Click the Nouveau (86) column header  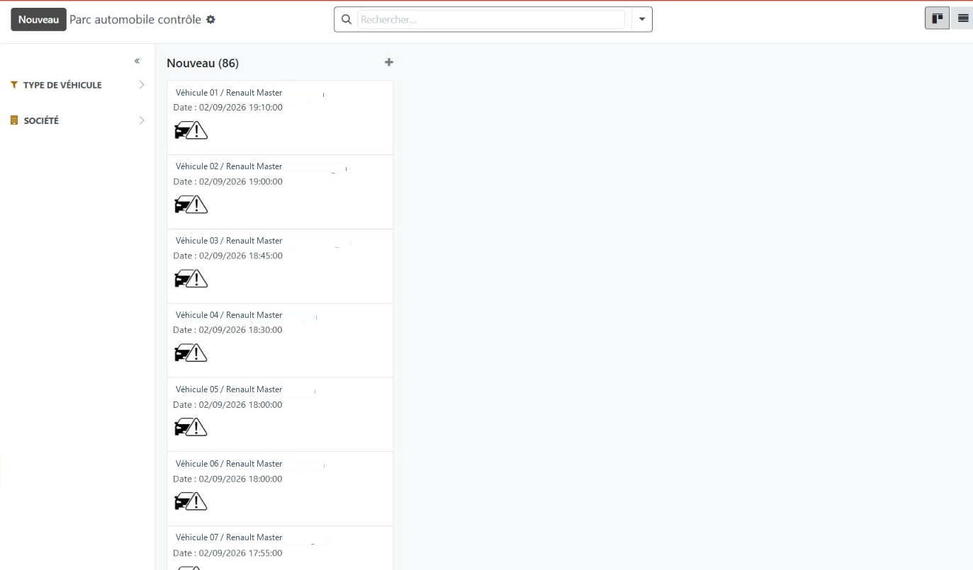(203, 63)
